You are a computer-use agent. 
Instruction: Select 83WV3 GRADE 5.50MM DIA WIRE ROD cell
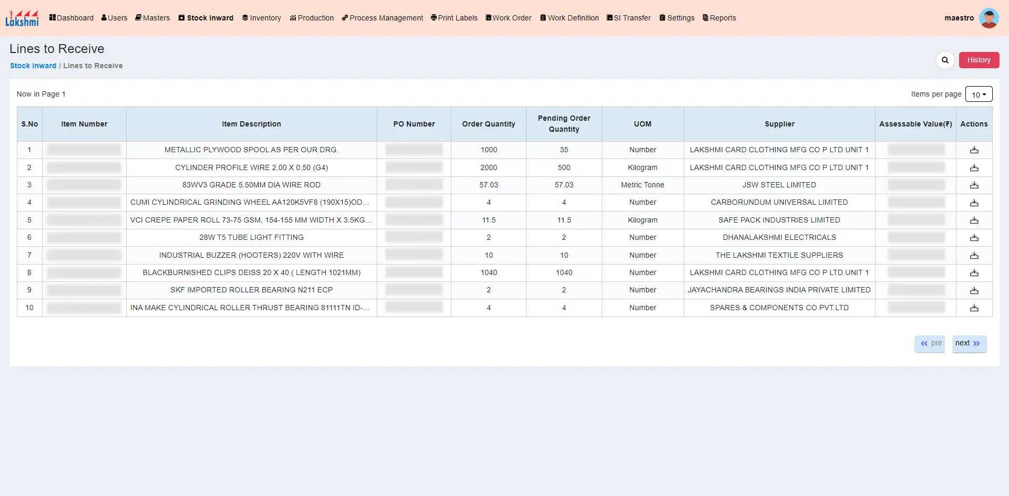251,185
